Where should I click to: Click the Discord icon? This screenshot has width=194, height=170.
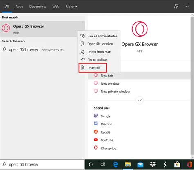point(96,123)
